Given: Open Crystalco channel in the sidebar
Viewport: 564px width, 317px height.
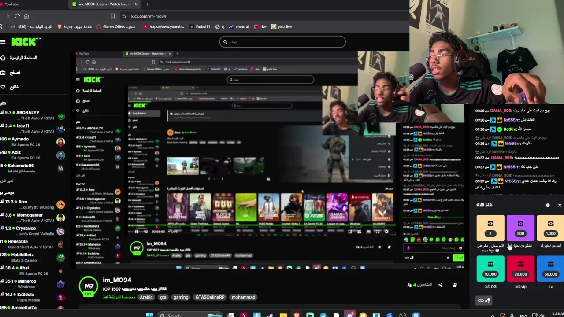Looking at the screenshot, I should 33,231.
